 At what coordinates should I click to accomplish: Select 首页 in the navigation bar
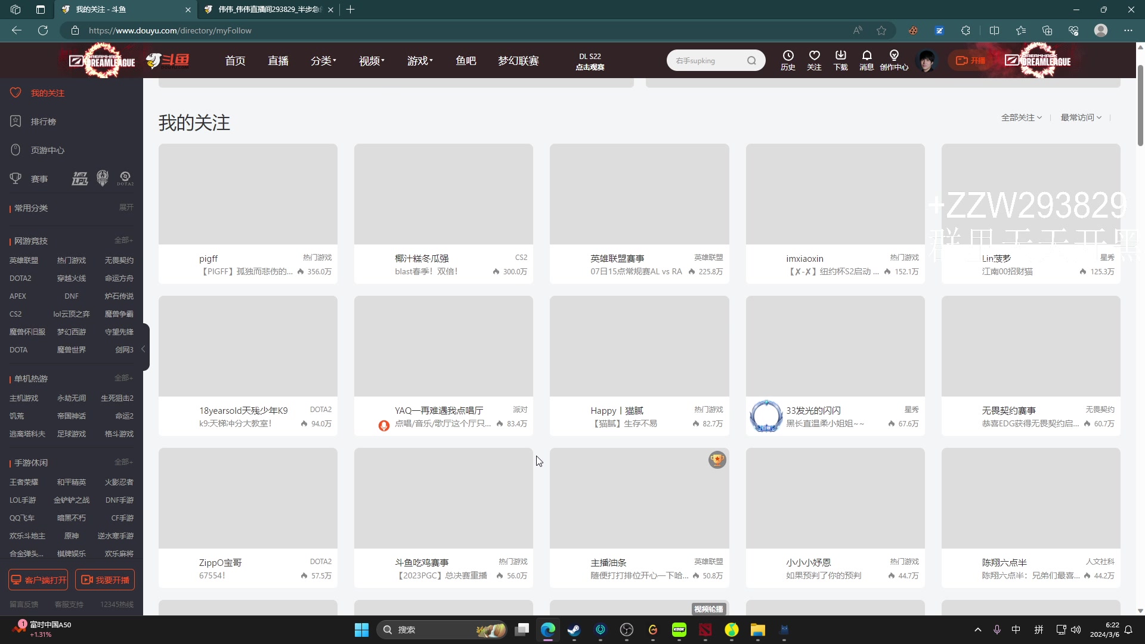coord(235,60)
